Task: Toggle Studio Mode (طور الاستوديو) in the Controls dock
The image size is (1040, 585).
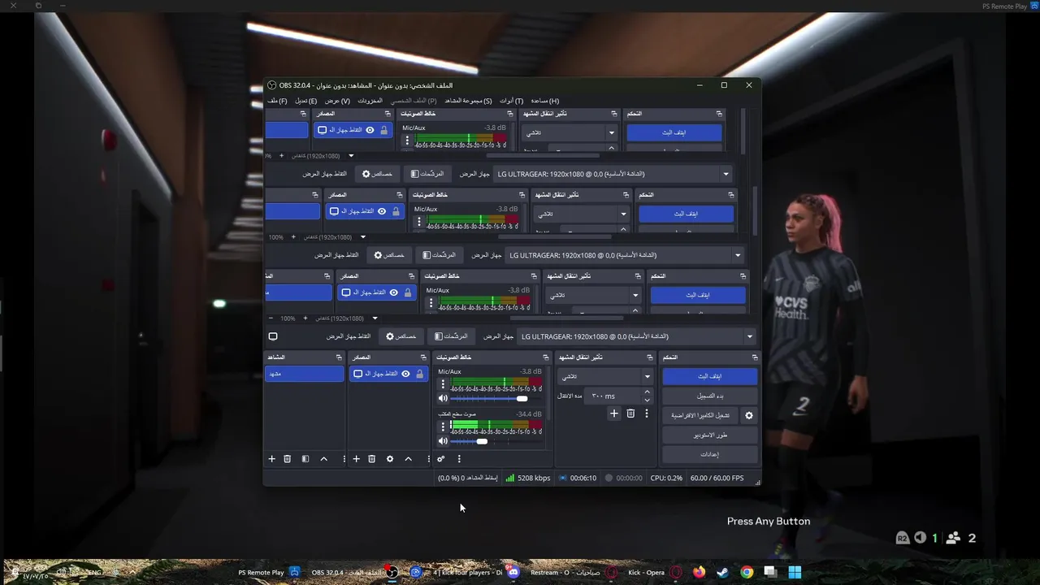Action: pos(710,435)
